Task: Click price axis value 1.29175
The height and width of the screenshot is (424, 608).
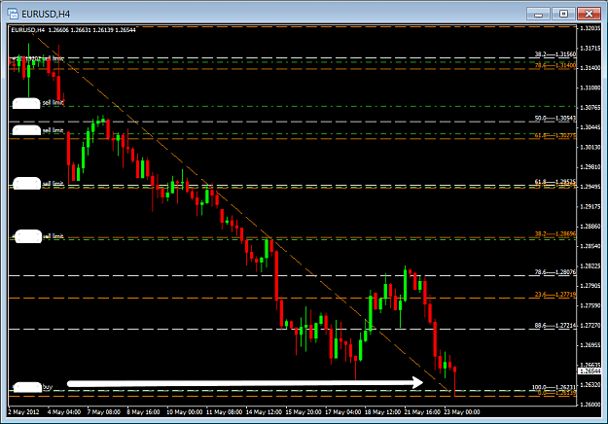Action: [x=590, y=206]
